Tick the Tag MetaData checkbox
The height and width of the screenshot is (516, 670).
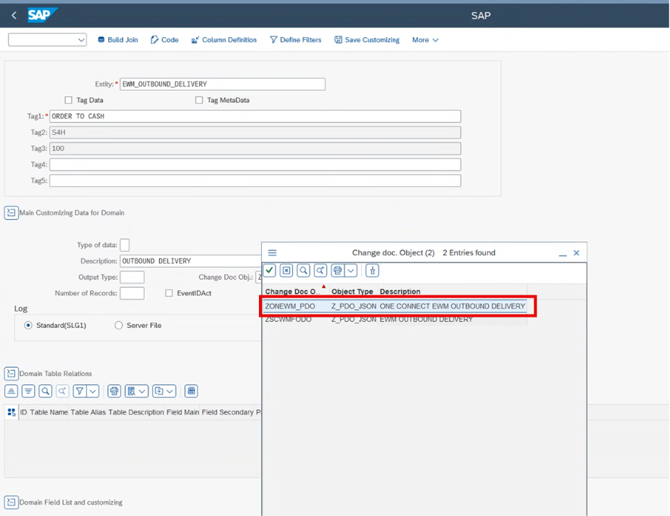[x=199, y=100]
